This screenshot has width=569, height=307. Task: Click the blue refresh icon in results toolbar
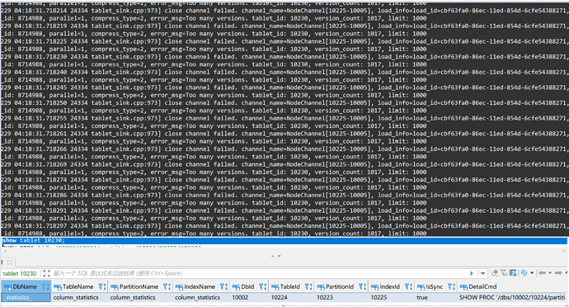524,273
